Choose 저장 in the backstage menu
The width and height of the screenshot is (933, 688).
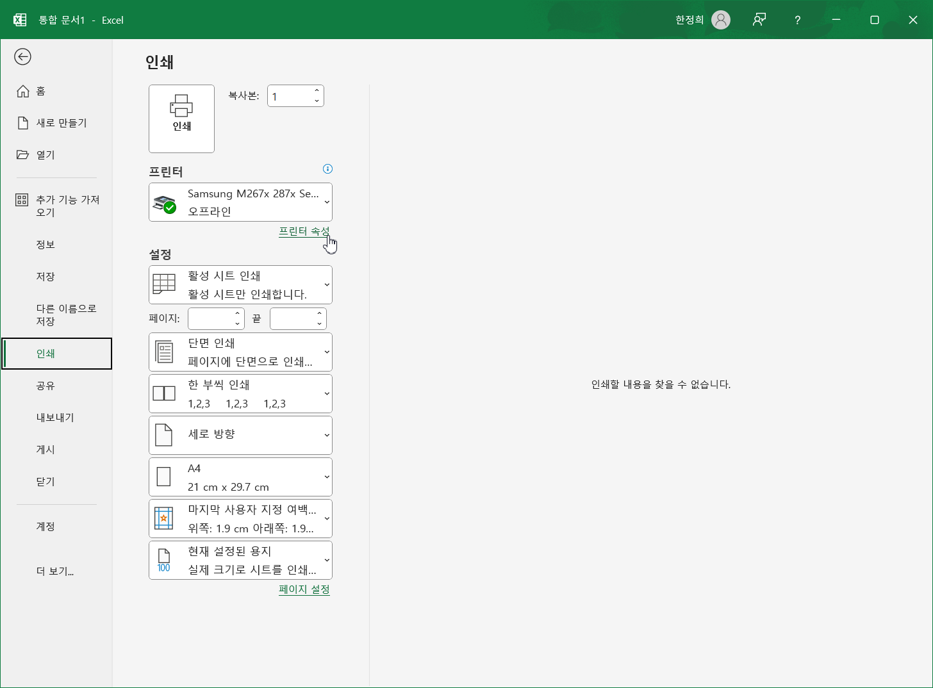tap(56, 277)
